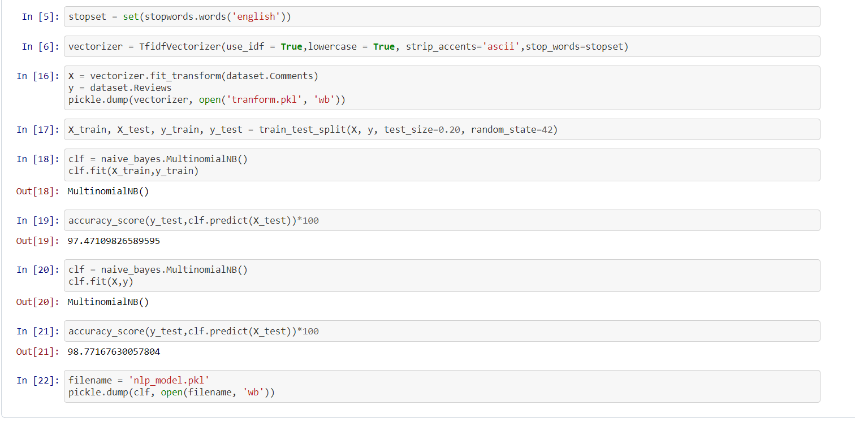Click the In [17] prompt label

(38, 129)
